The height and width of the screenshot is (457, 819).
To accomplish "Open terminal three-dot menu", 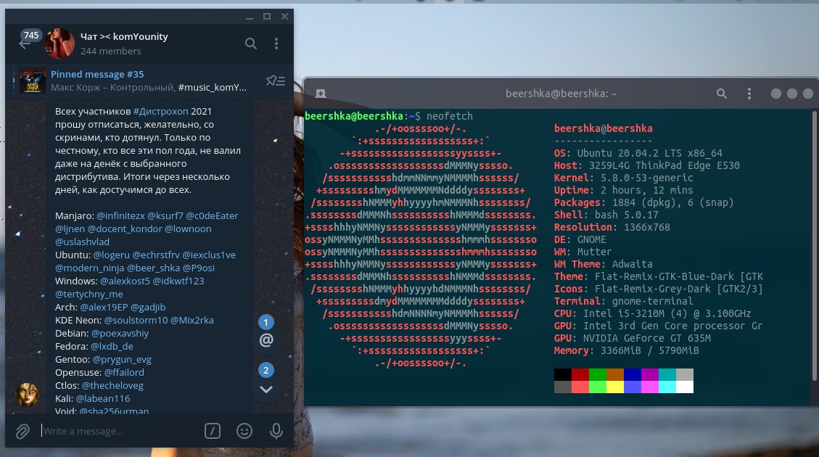I will coord(749,94).
